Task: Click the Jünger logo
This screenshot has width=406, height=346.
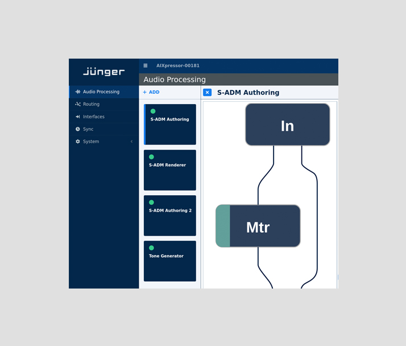Action: tap(103, 72)
